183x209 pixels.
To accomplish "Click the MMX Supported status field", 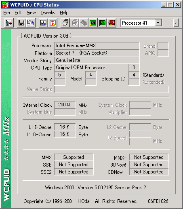I will (x=74, y=157).
